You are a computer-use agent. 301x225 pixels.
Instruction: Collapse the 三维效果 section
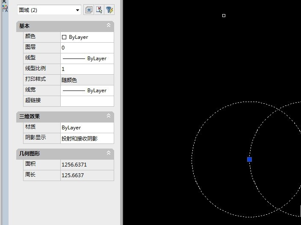click(x=109, y=116)
